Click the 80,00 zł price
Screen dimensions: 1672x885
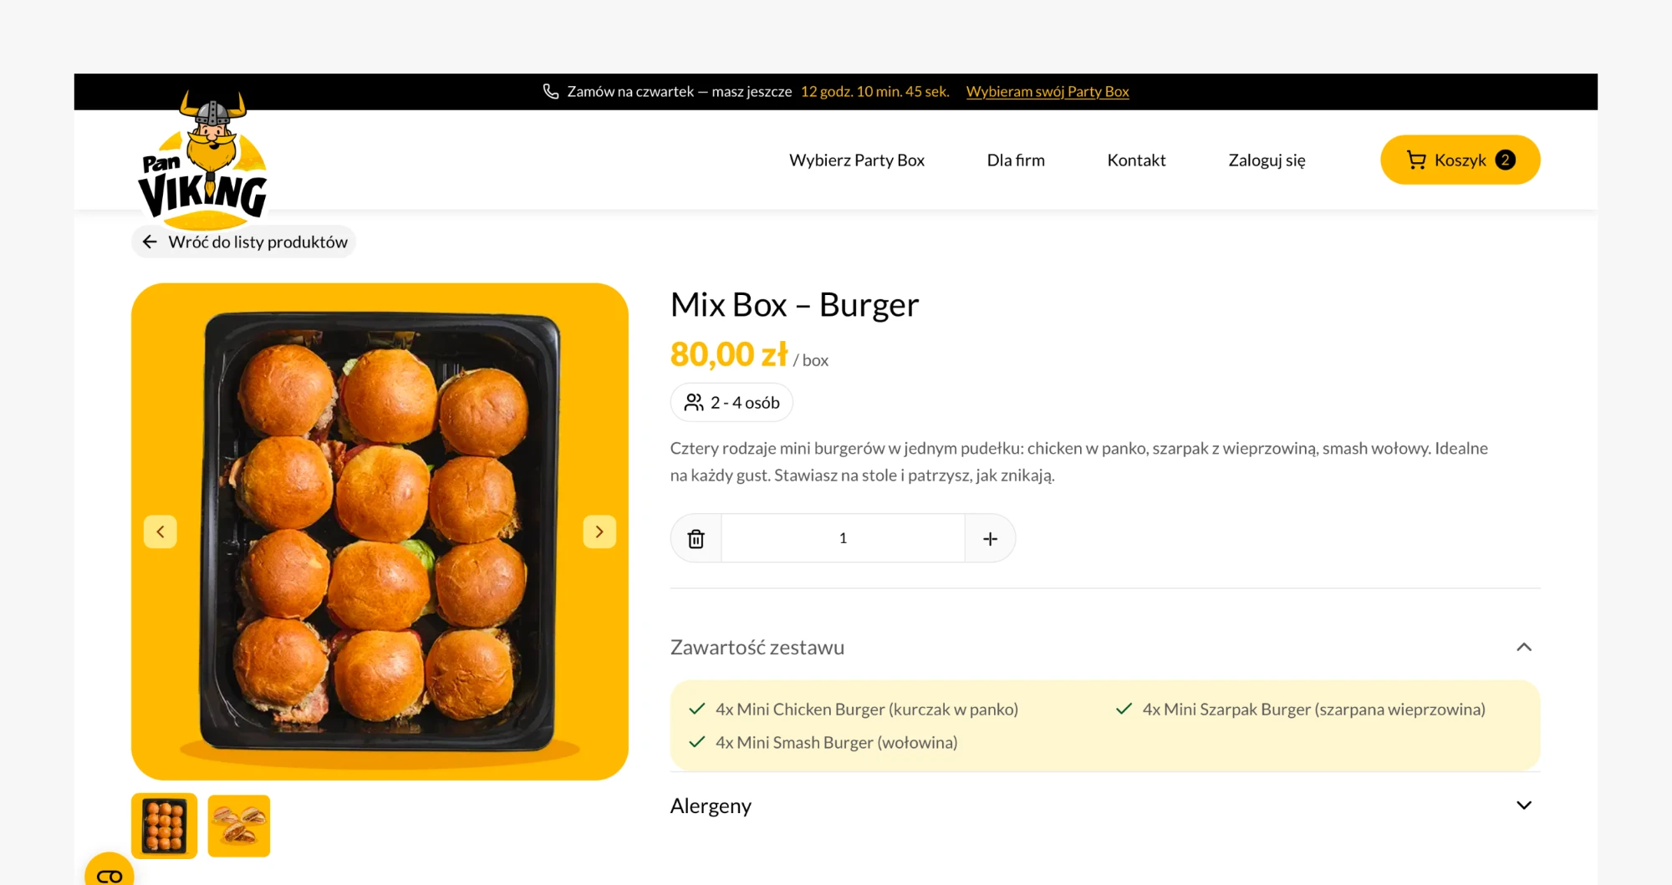(728, 354)
